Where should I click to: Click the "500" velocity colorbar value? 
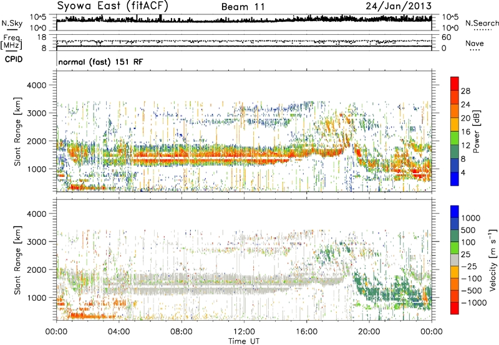(x=468, y=230)
